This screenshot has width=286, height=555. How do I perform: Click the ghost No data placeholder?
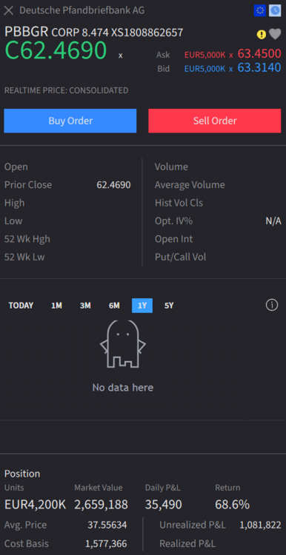coord(123,344)
